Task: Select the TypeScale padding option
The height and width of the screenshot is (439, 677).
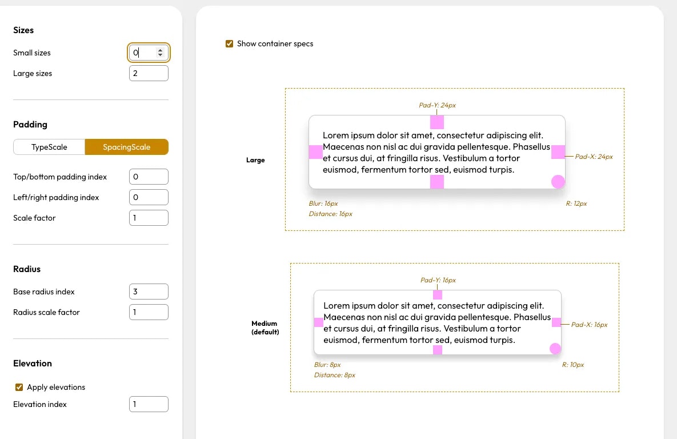Action: tap(49, 147)
